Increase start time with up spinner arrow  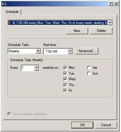point(70,50)
